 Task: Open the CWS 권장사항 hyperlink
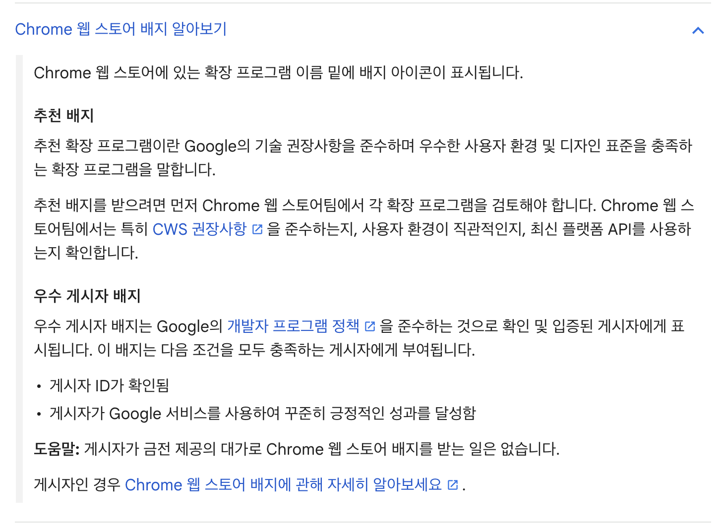coord(198,229)
